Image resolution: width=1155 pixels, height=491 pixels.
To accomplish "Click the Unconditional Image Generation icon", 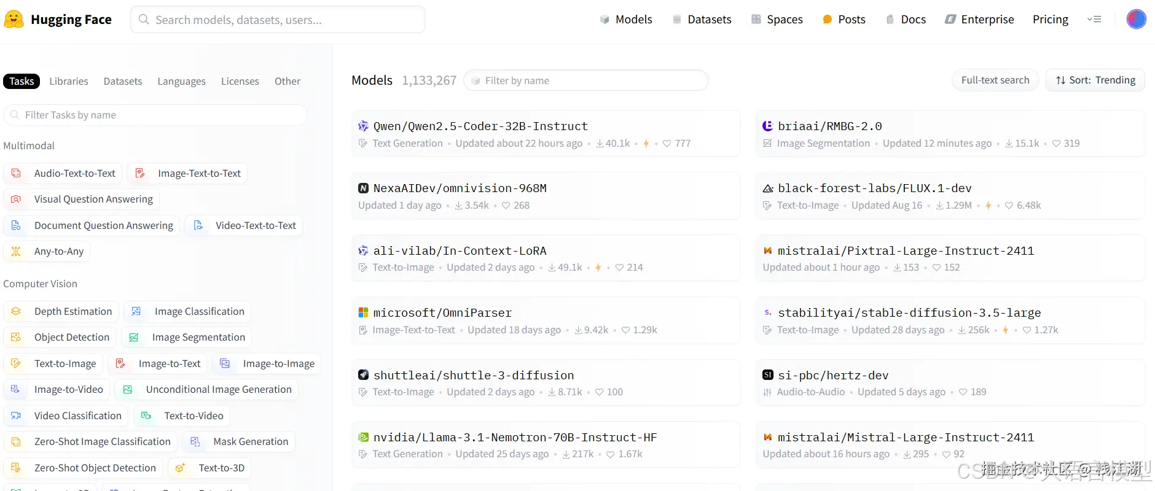I will click(x=128, y=390).
